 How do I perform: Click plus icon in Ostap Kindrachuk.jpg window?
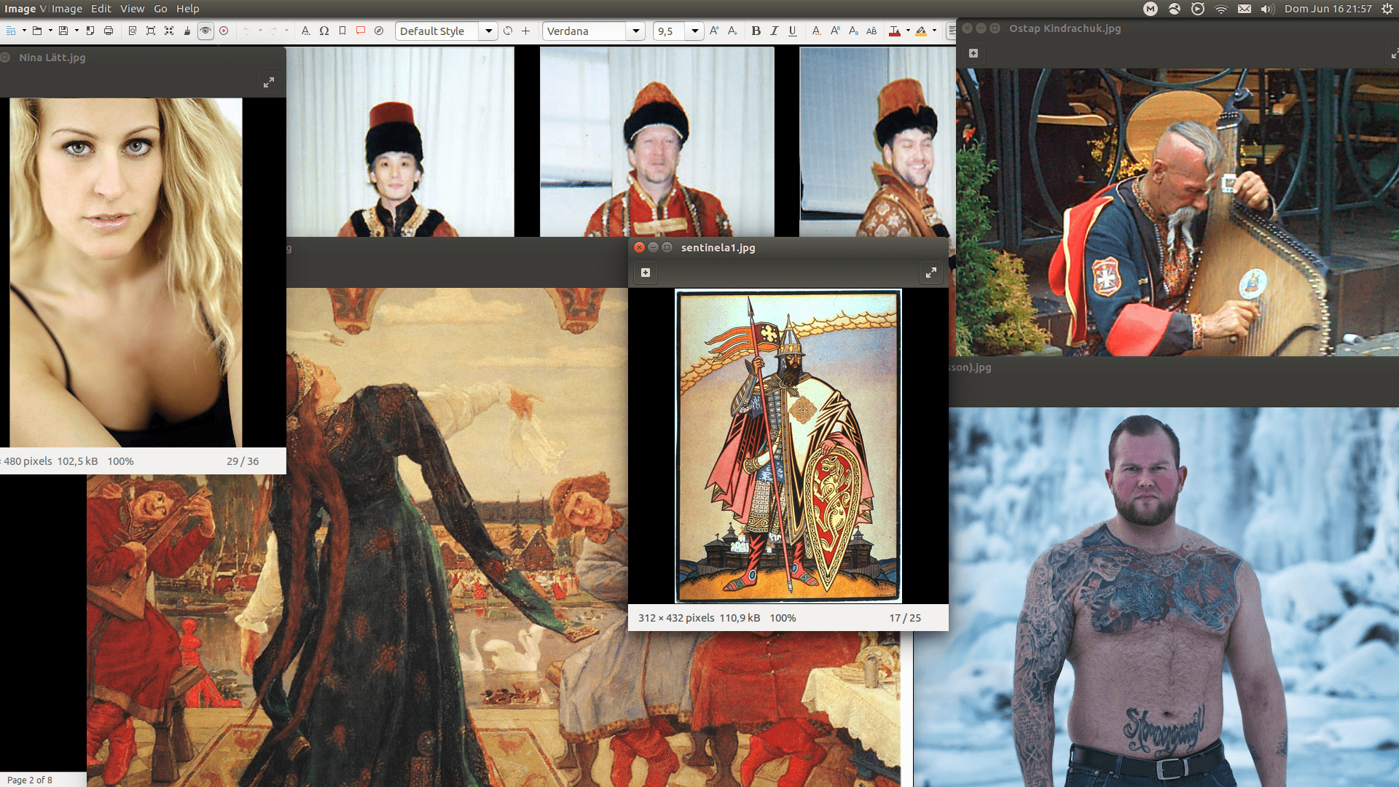click(973, 53)
